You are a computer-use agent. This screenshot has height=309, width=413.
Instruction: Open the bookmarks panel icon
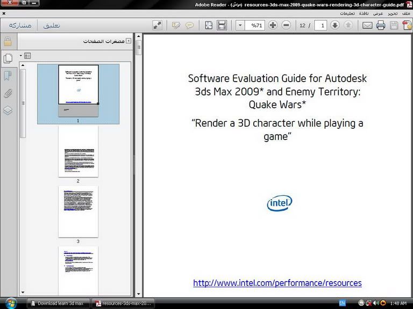click(8, 76)
